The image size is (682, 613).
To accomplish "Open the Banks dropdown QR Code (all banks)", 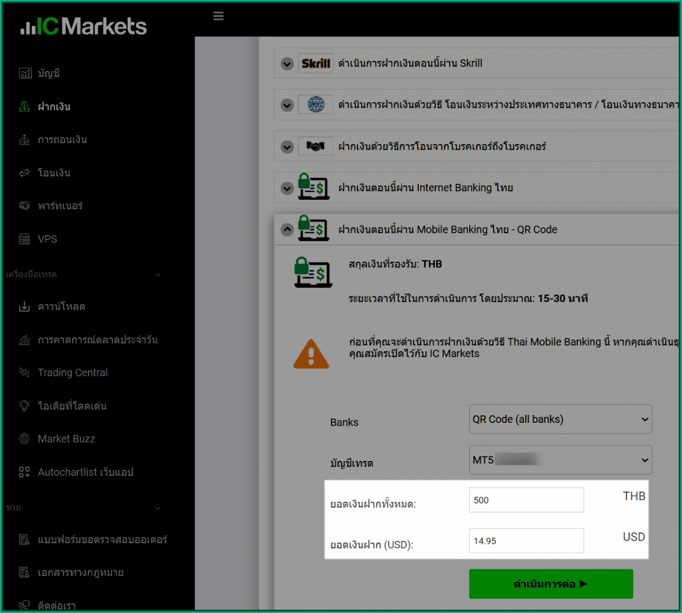I will (x=561, y=419).
